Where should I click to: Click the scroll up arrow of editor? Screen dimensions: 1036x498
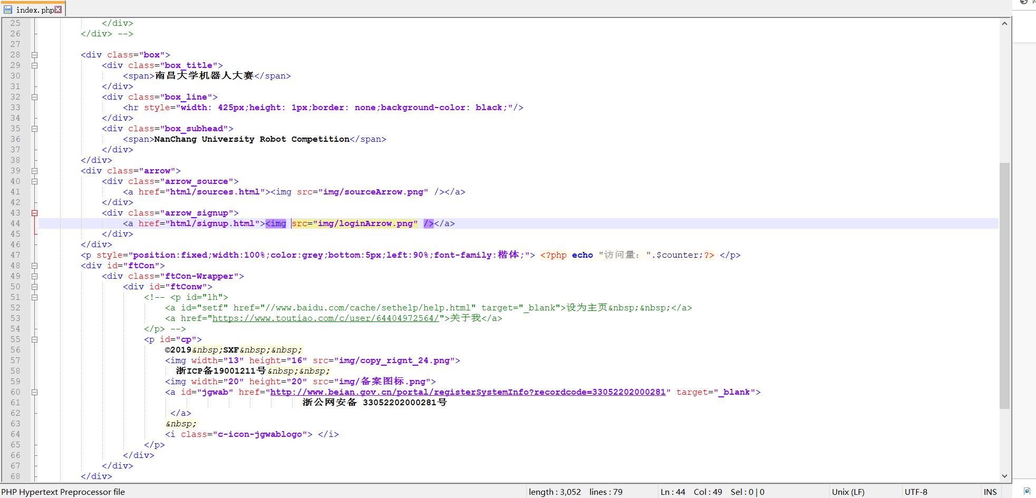point(1004,23)
